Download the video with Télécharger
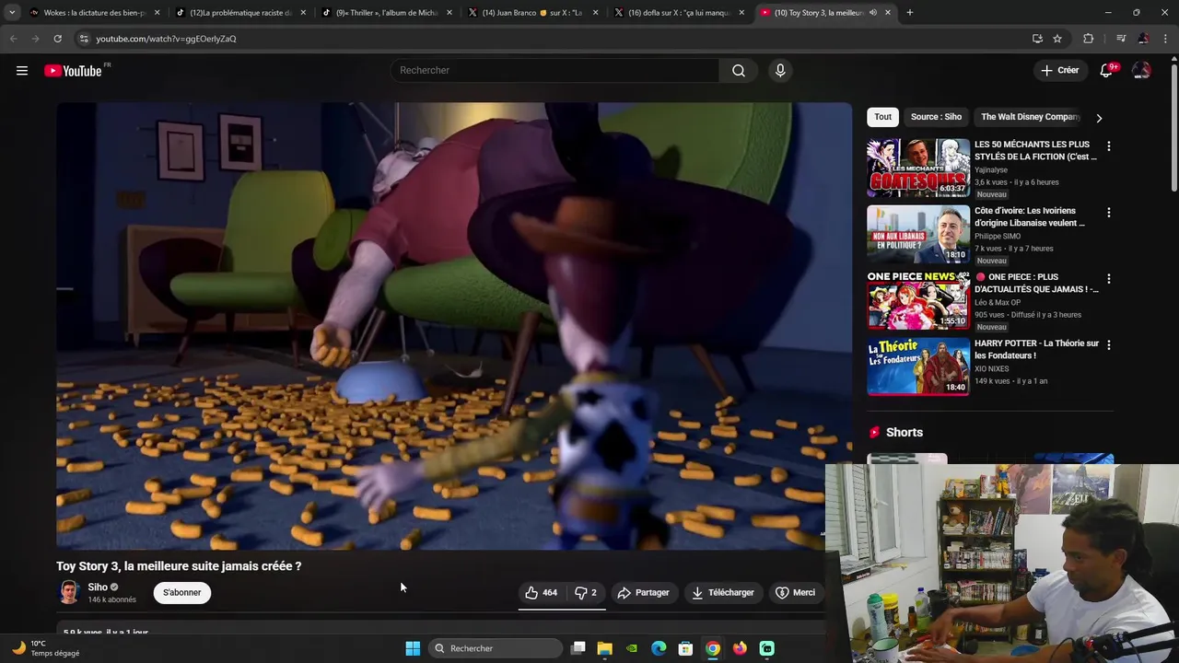 click(723, 592)
